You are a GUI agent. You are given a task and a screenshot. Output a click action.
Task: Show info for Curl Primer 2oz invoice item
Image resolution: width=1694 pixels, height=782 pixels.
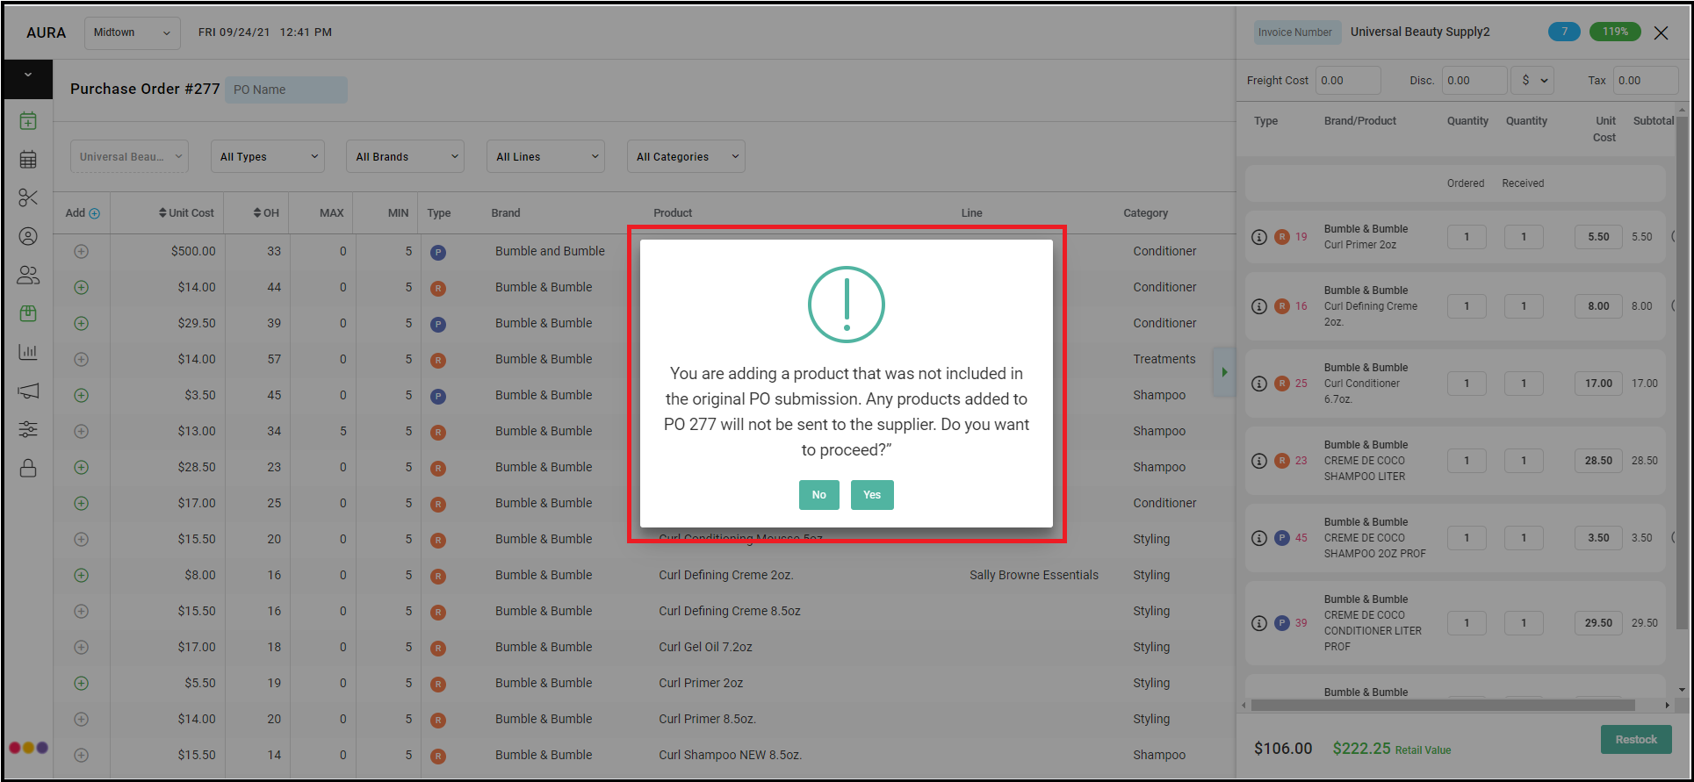(x=1258, y=237)
